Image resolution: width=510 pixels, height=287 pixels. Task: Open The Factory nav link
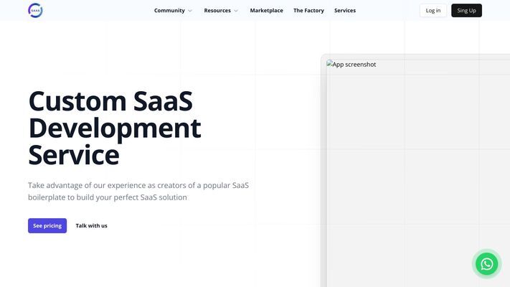308,11
